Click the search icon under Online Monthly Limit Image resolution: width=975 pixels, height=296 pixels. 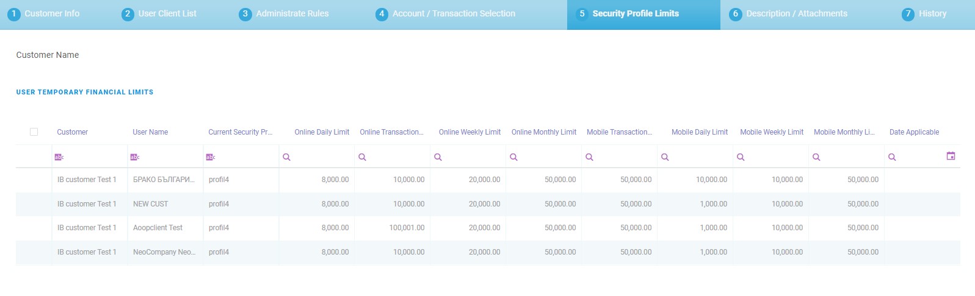pyautogui.click(x=513, y=157)
